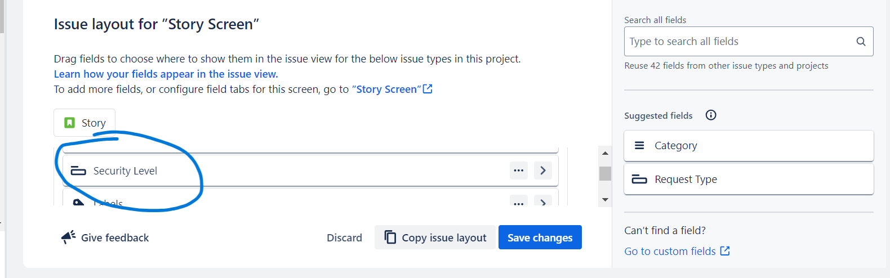
Task: Discard the layout changes
Action: pyautogui.click(x=344, y=237)
